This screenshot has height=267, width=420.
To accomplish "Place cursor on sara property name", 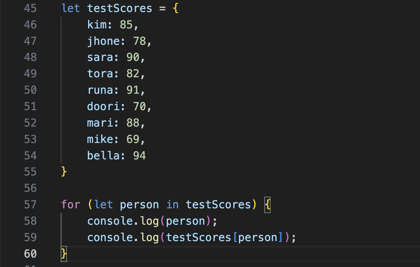I will 100,57.
